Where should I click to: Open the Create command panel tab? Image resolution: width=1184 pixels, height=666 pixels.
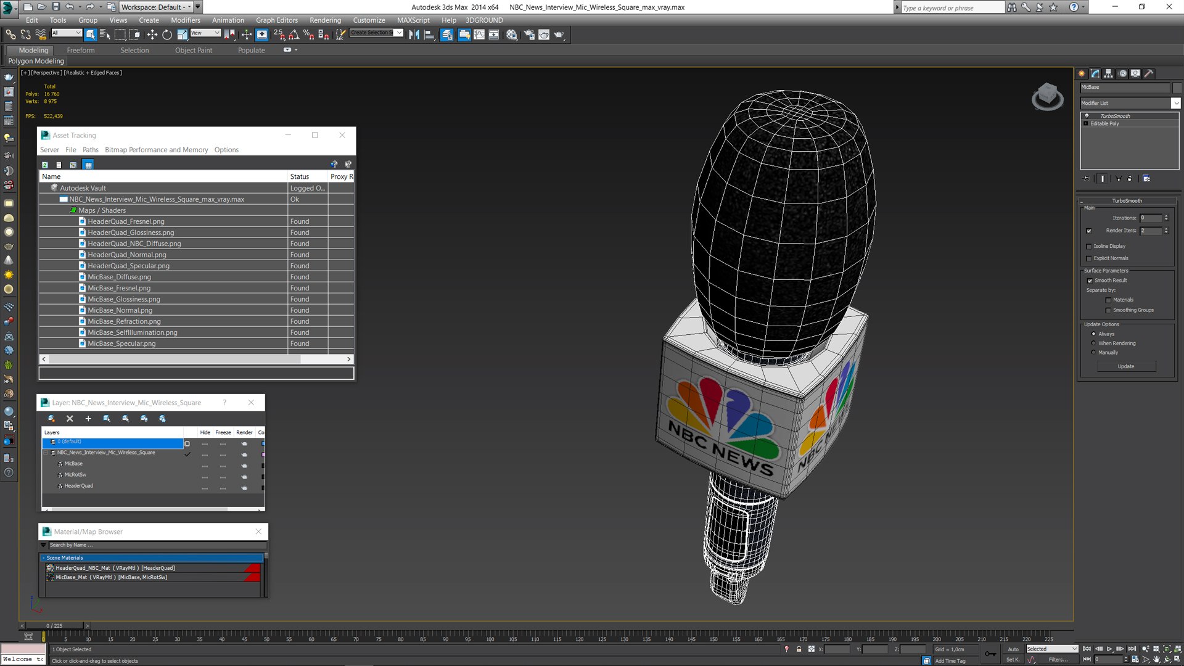1082,73
